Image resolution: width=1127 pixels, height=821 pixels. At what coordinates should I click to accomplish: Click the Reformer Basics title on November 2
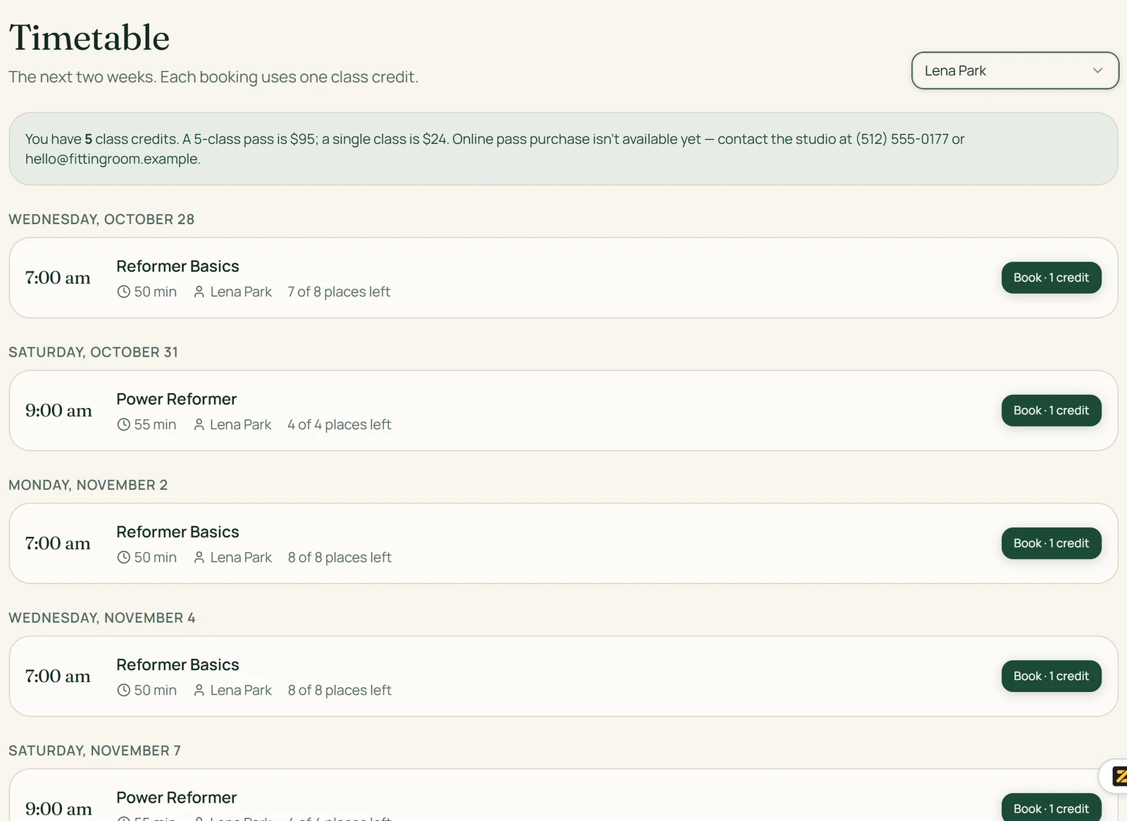[x=178, y=532]
